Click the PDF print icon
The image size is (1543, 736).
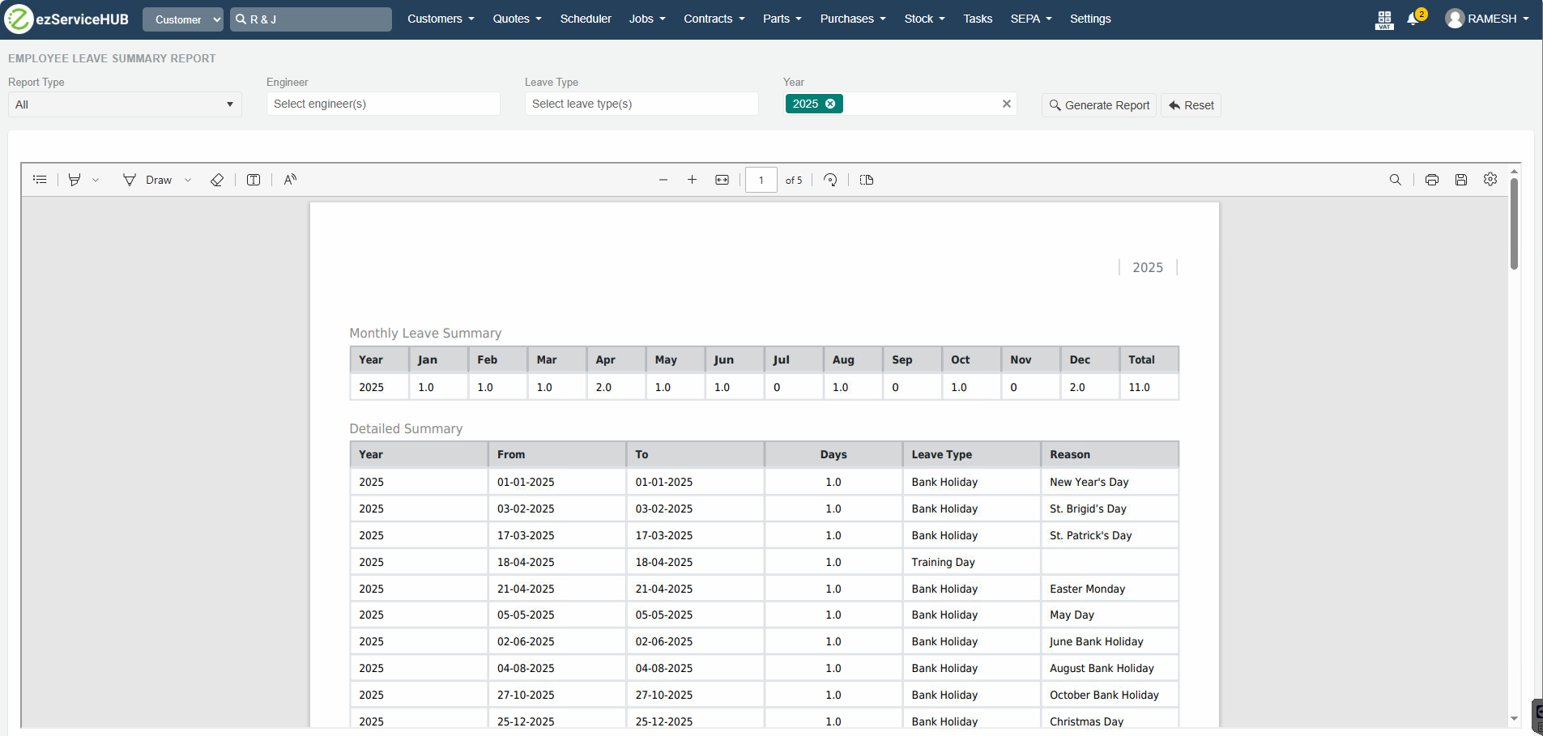click(1432, 180)
